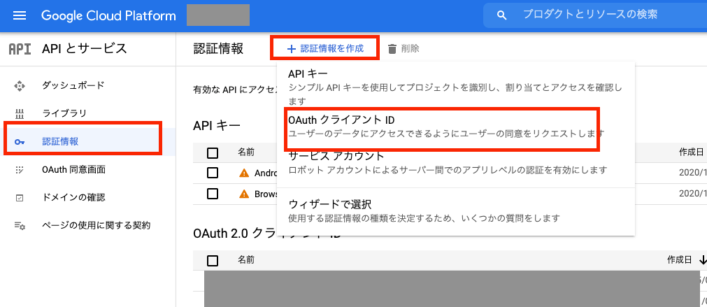Click the 認証情報 page title
This screenshot has width=707, height=307.
[218, 49]
